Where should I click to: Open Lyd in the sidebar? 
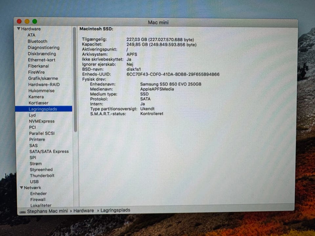click(x=32, y=115)
